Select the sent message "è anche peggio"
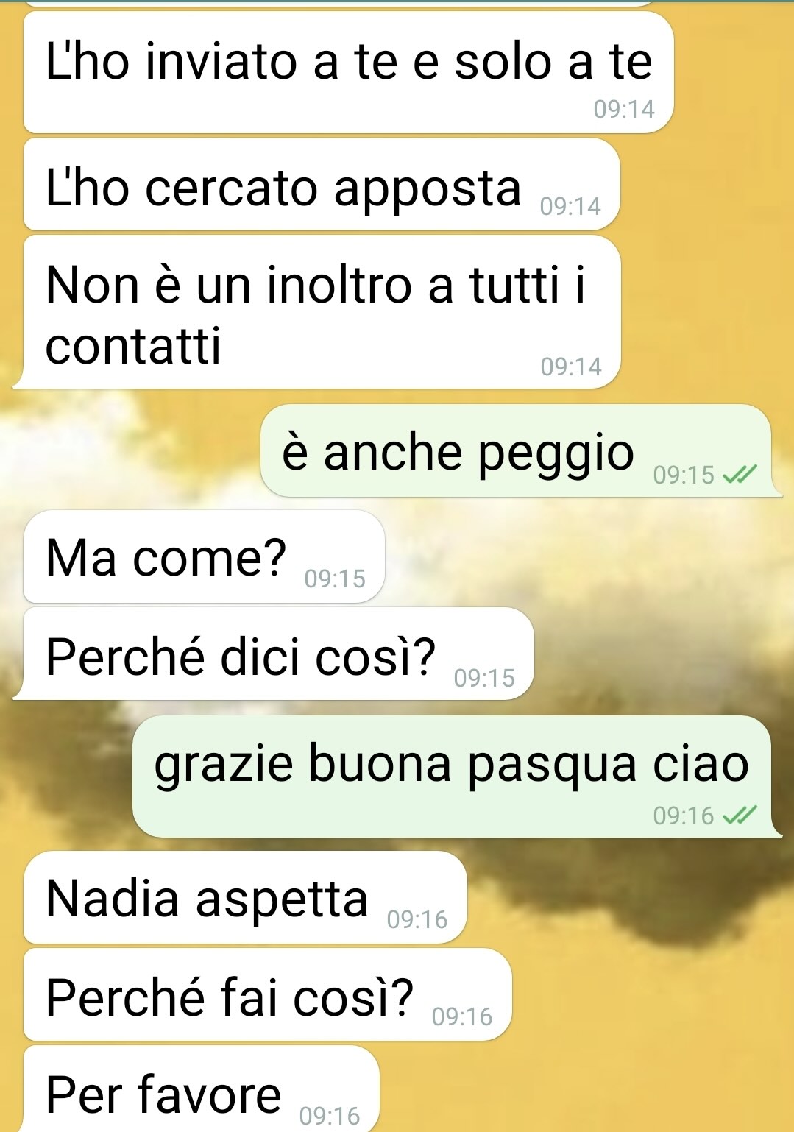Image resolution: width=794 pixels, height=1132 pixels. pos(517,450)
